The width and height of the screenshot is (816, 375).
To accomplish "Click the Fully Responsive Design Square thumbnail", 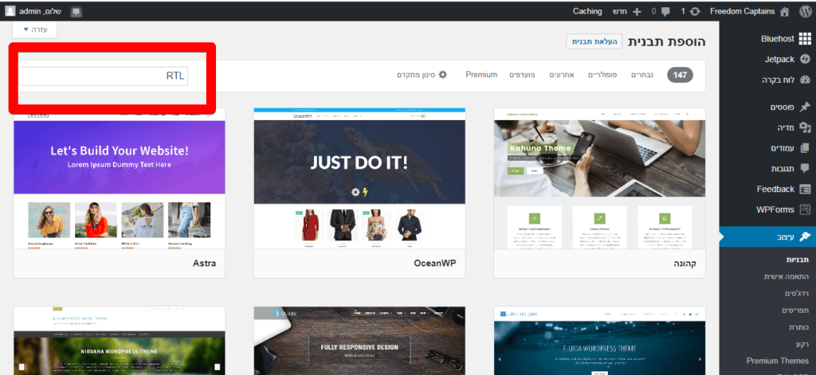I will pyautogui.click(x=359, y=341).
